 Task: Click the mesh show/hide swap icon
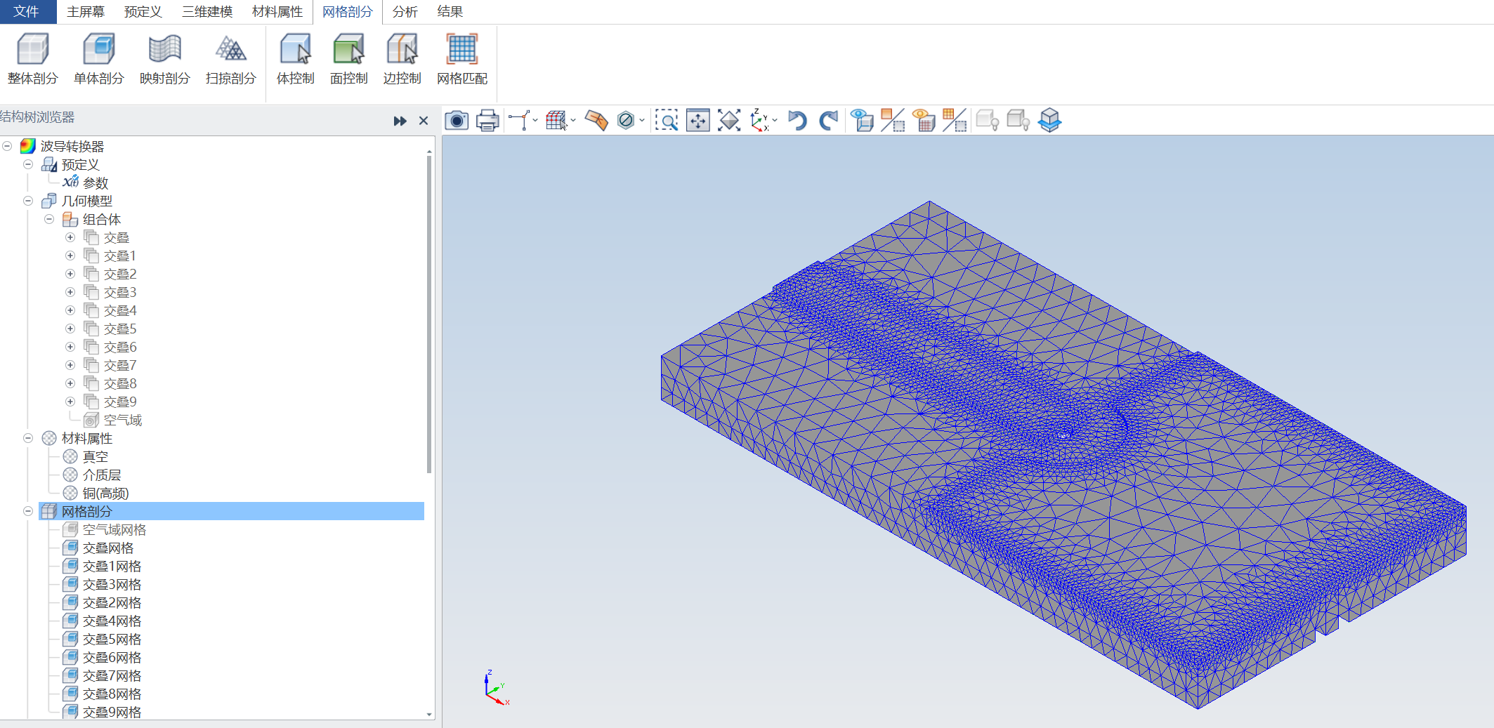955,121
